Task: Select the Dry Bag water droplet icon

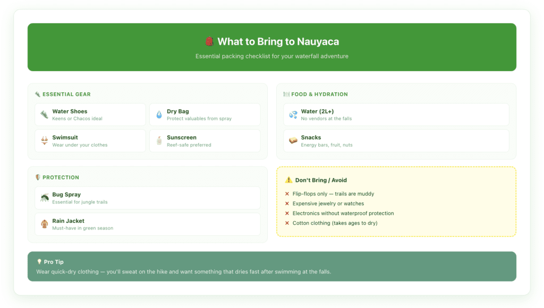Action: click(x=159, y=115)
